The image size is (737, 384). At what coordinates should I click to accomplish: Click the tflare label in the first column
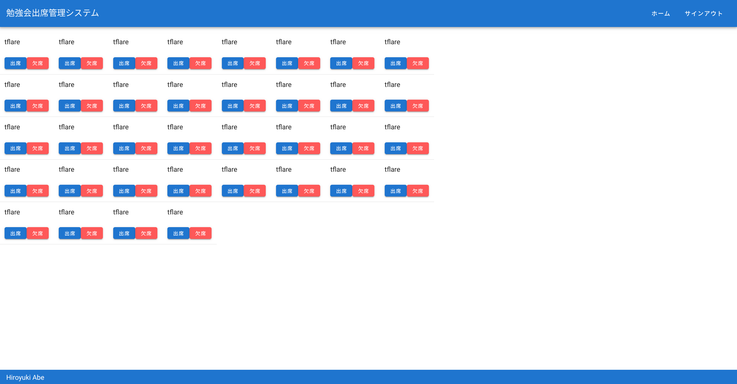tap(12, 42)
